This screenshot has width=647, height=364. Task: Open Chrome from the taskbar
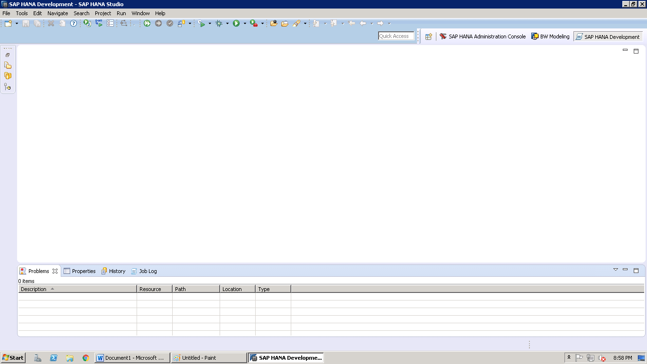coord(86,358)
